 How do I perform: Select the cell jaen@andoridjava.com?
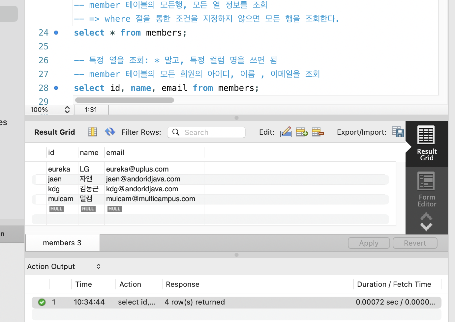(154, 179)
